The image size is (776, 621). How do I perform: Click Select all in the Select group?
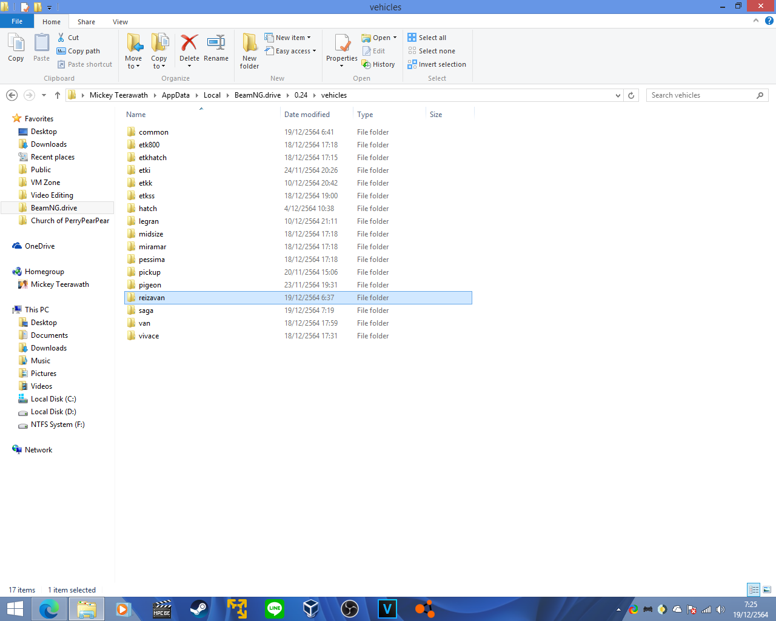pos(427,38)
